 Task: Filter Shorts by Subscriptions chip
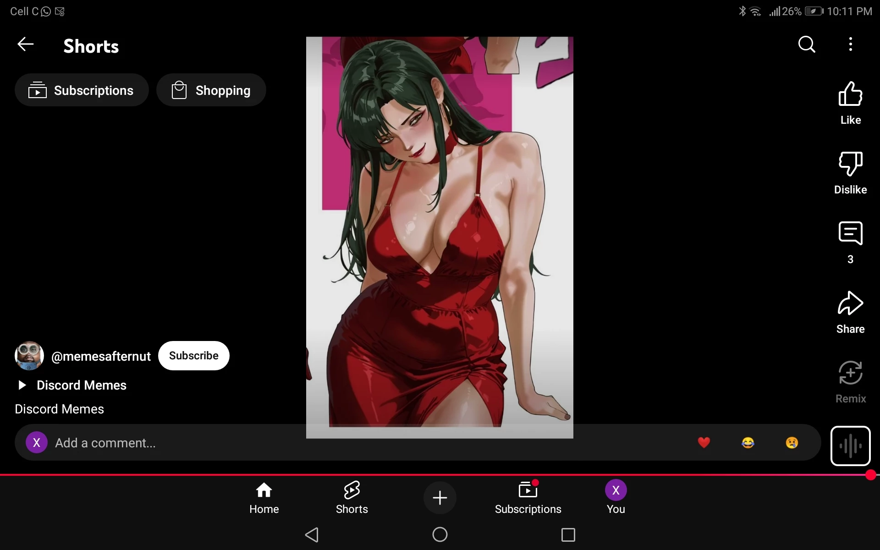point(82,90)
